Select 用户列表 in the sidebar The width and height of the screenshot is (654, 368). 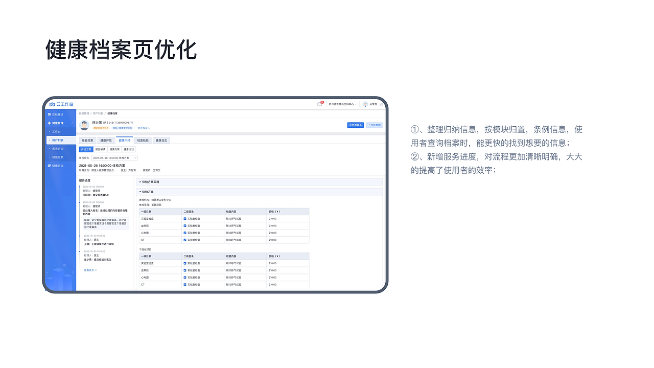tap(60, 140)
